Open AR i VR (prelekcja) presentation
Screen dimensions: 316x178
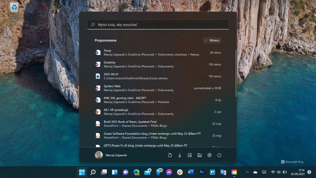158,112
